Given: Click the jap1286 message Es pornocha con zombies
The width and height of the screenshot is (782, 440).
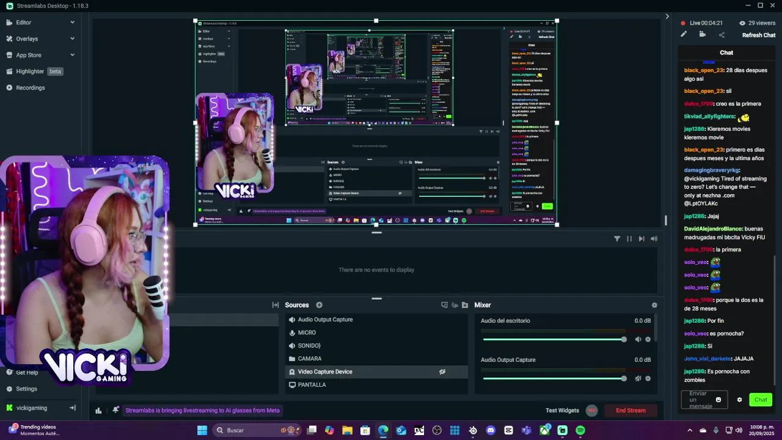Looking at the screenshot, I should pyautogui.click(x=717, y=375).
